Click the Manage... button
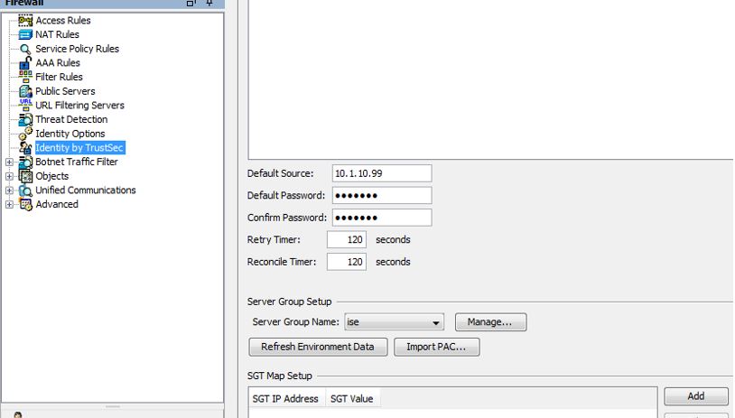This screenshot has height=418, width=735. click(x=490, y=322)
